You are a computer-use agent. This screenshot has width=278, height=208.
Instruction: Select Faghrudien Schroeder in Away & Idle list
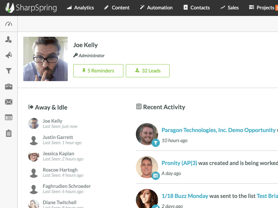67,186
